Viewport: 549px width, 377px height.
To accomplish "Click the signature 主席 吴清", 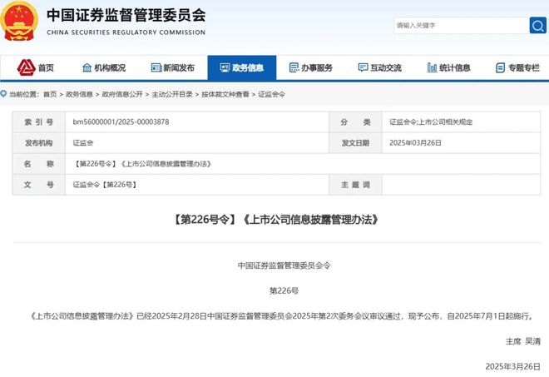I will (523, 341).
